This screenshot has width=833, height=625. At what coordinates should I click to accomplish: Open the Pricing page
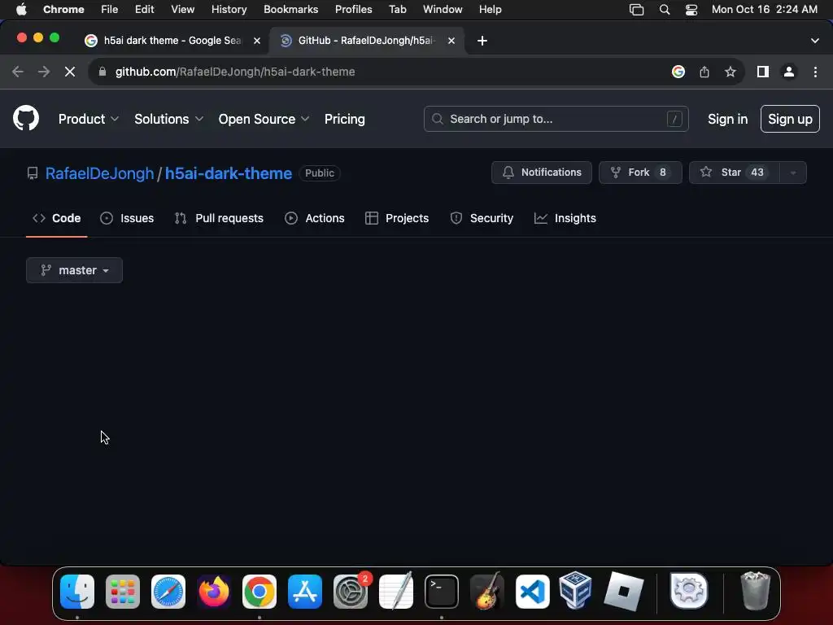coord(345,119)
